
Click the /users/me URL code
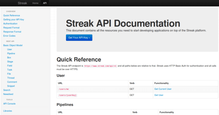pos(64,89)
